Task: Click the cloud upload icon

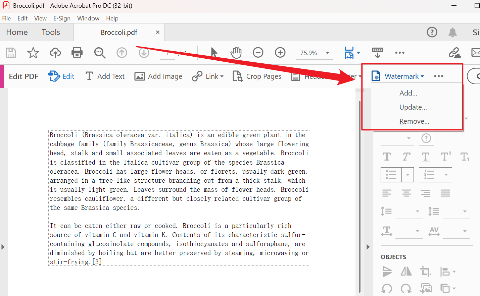Action: [55, 53]
